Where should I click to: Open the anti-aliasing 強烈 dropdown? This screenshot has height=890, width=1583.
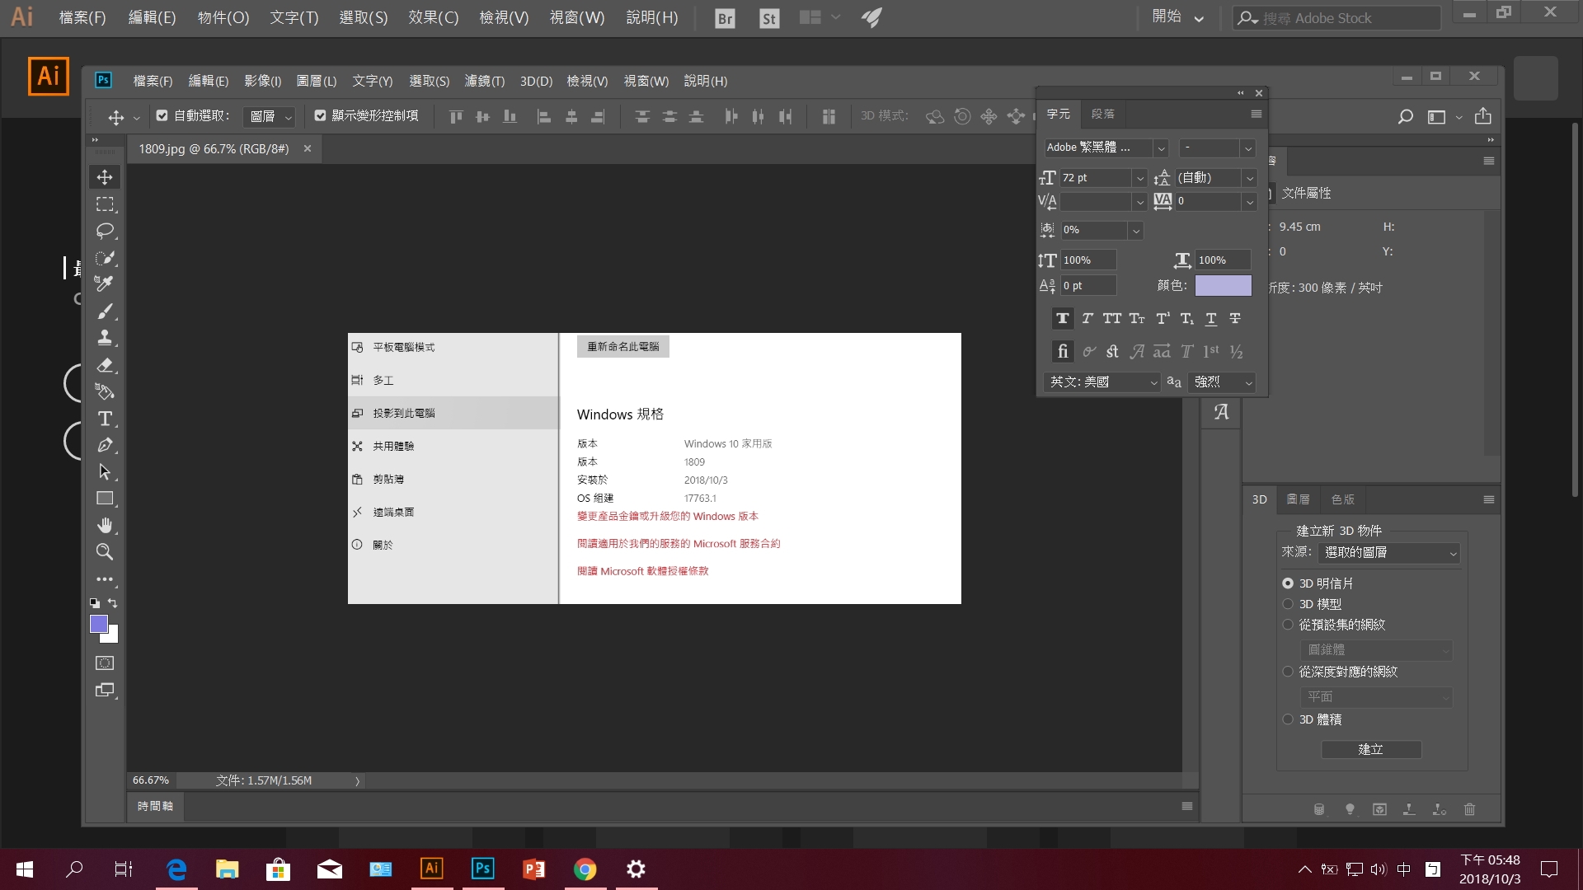[1222, 382]
